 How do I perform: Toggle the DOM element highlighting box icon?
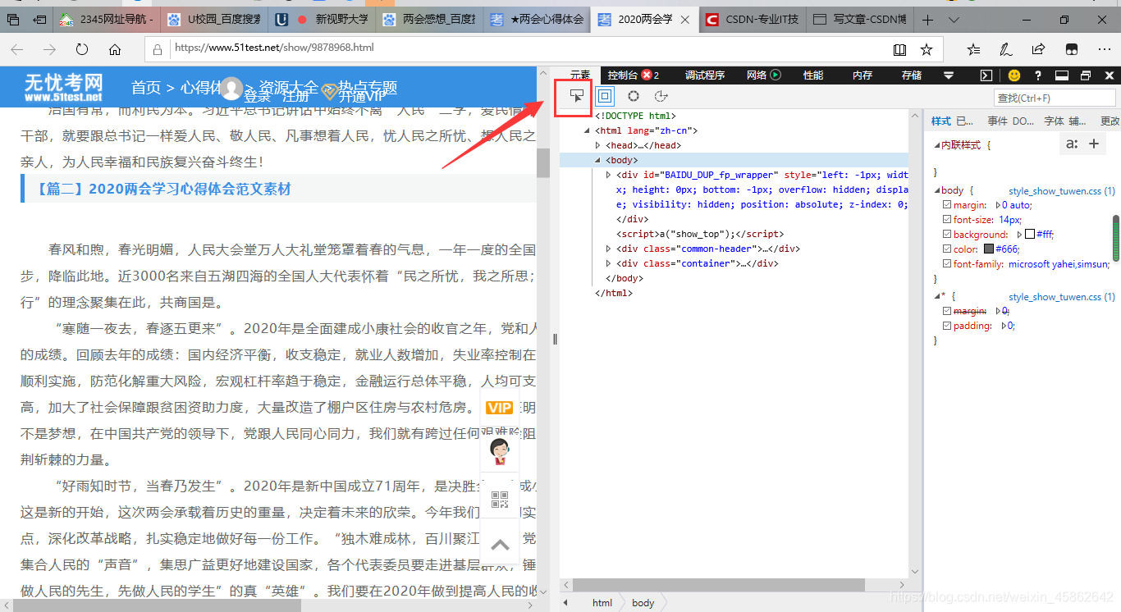(x=605, y=96)
